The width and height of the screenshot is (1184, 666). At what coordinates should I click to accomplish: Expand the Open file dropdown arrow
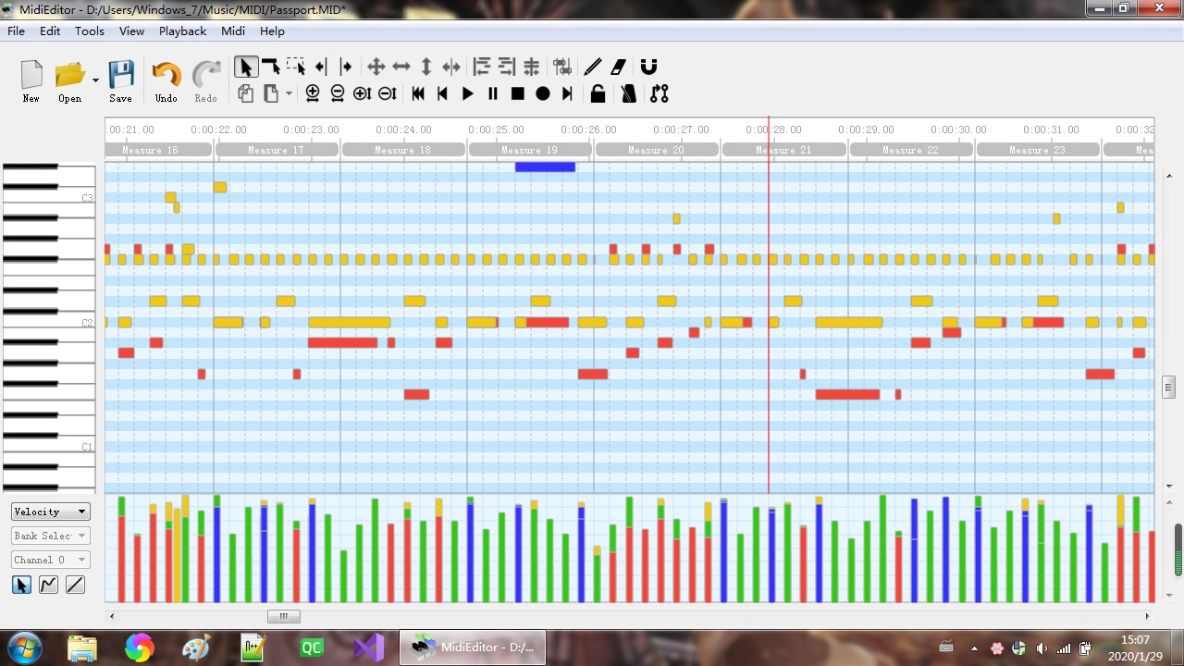click(x=95, y=80)
